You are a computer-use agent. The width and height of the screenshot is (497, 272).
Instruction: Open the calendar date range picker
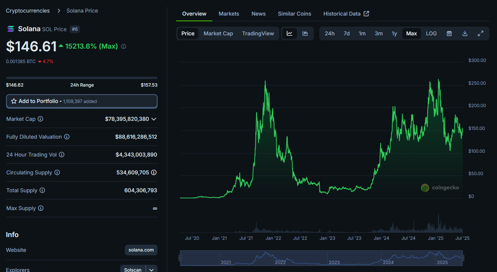click(x=449, y=33)
